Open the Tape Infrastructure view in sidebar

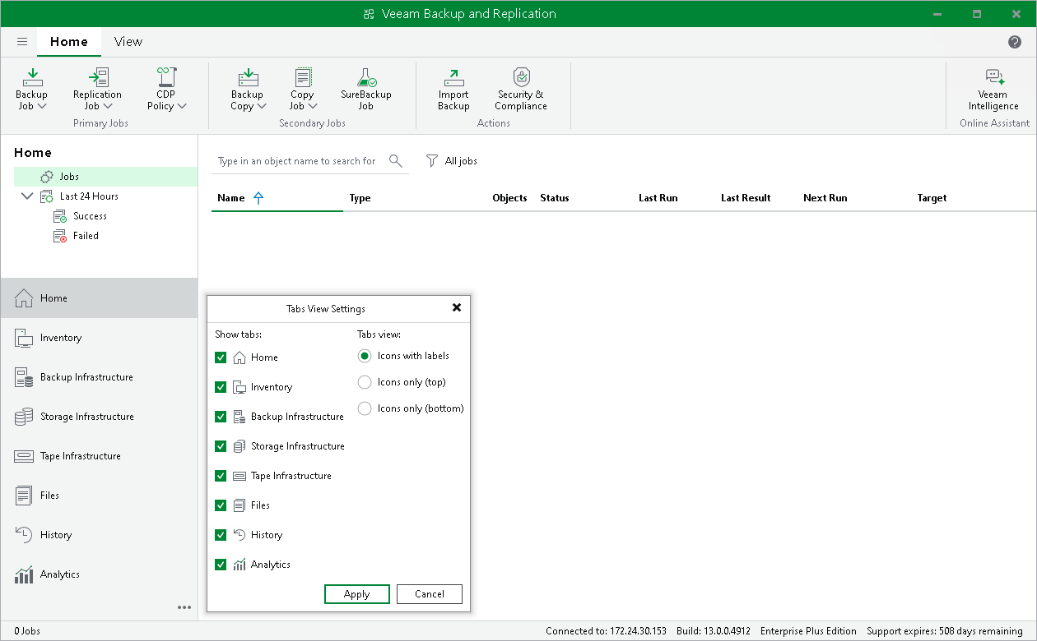99,456
